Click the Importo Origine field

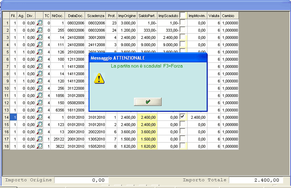[81, 180]
